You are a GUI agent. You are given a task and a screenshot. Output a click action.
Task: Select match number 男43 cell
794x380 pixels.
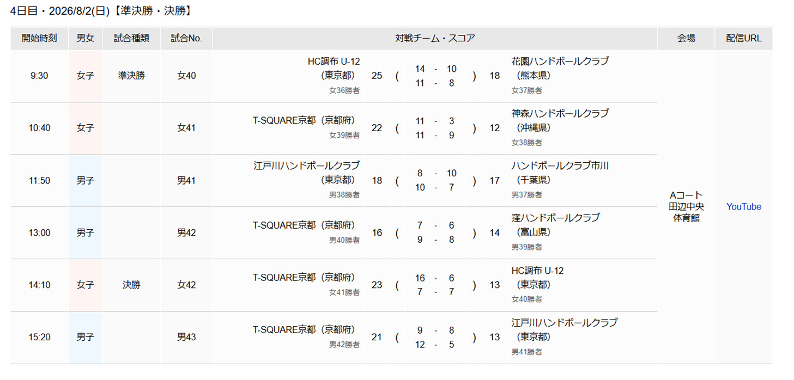(186, 337)
